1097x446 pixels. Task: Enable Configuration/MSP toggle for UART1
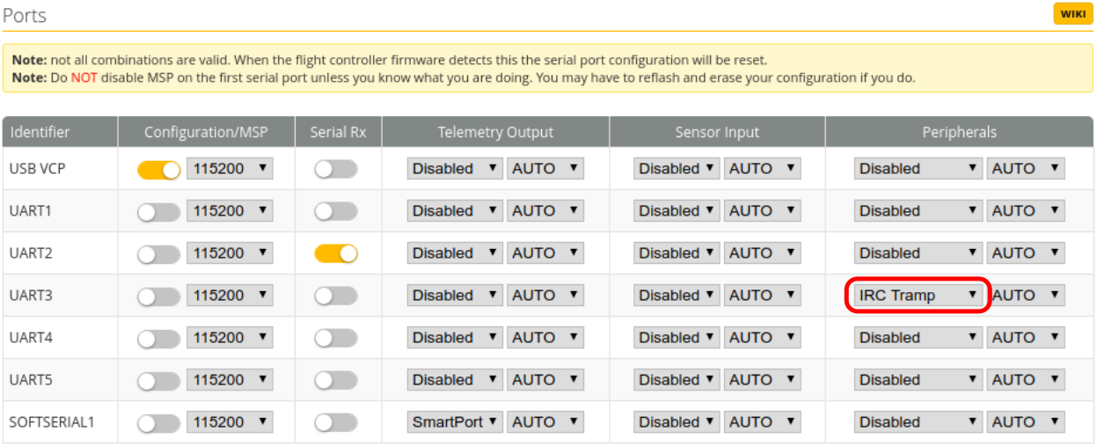point(158,211)
